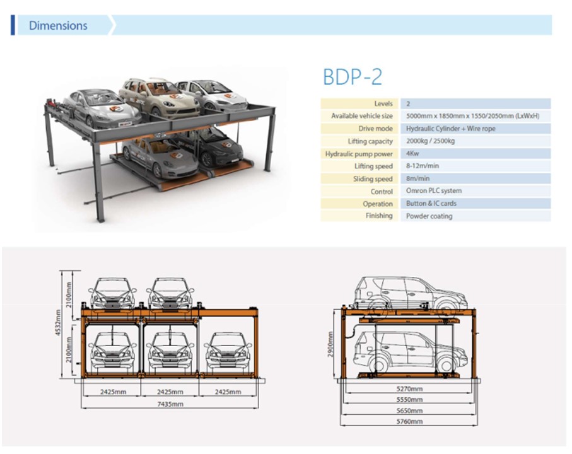
Task: Click the 5270mm length dimension
Action: 409,388
